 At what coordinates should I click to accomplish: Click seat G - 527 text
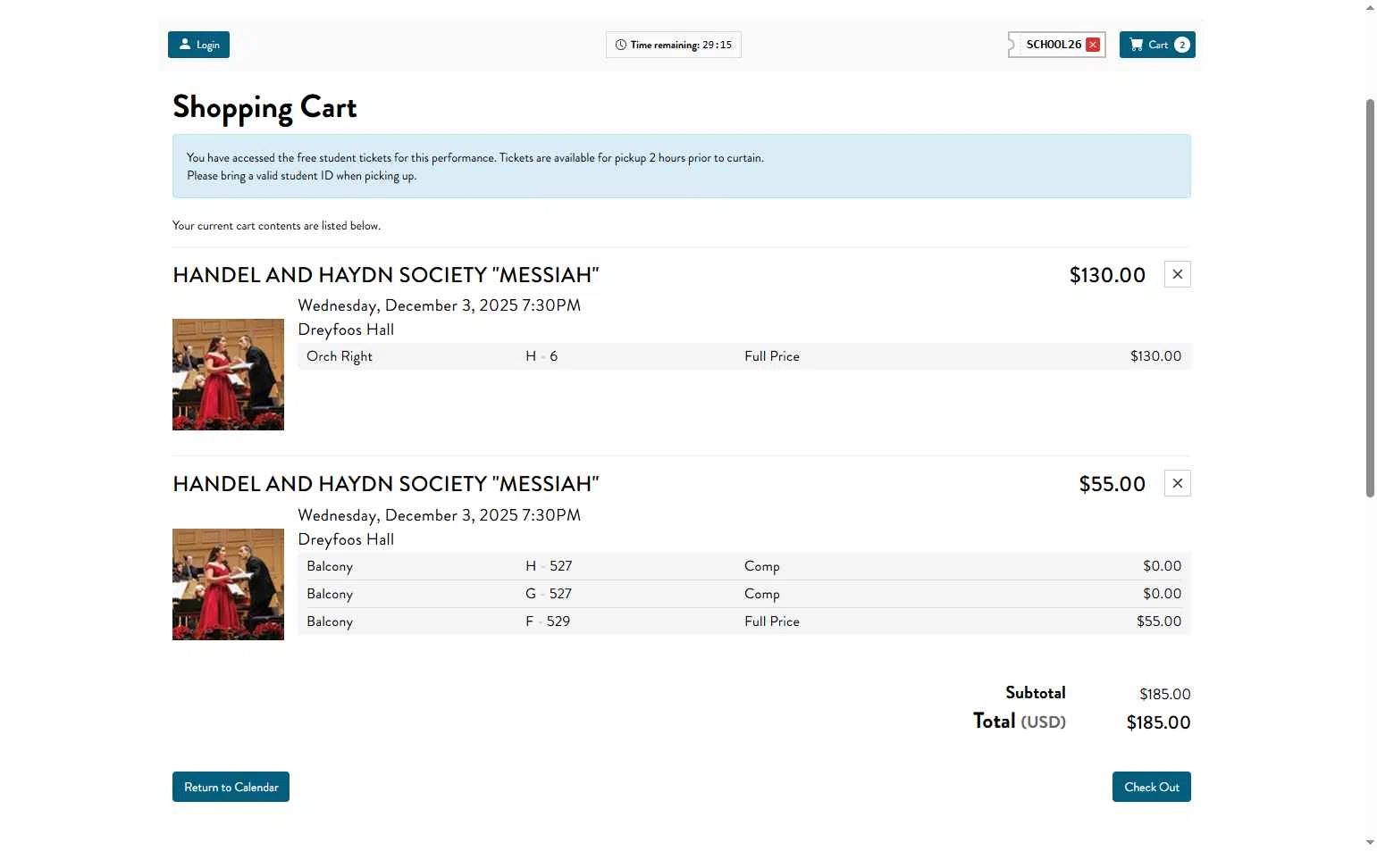tap(549, 594)
